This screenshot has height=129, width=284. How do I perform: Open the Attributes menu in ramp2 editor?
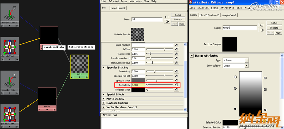click(227, 8)
